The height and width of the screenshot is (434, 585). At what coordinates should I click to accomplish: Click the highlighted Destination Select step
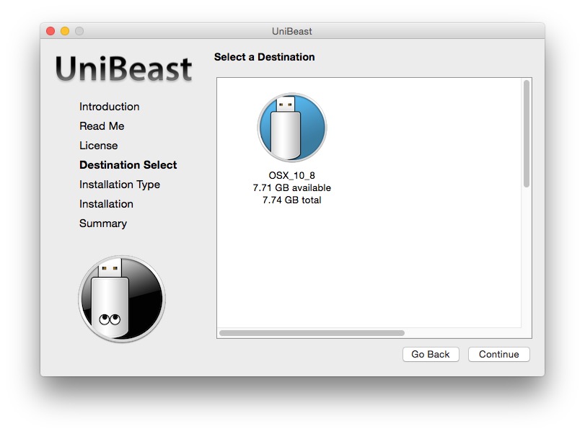[x=128, y=165]
